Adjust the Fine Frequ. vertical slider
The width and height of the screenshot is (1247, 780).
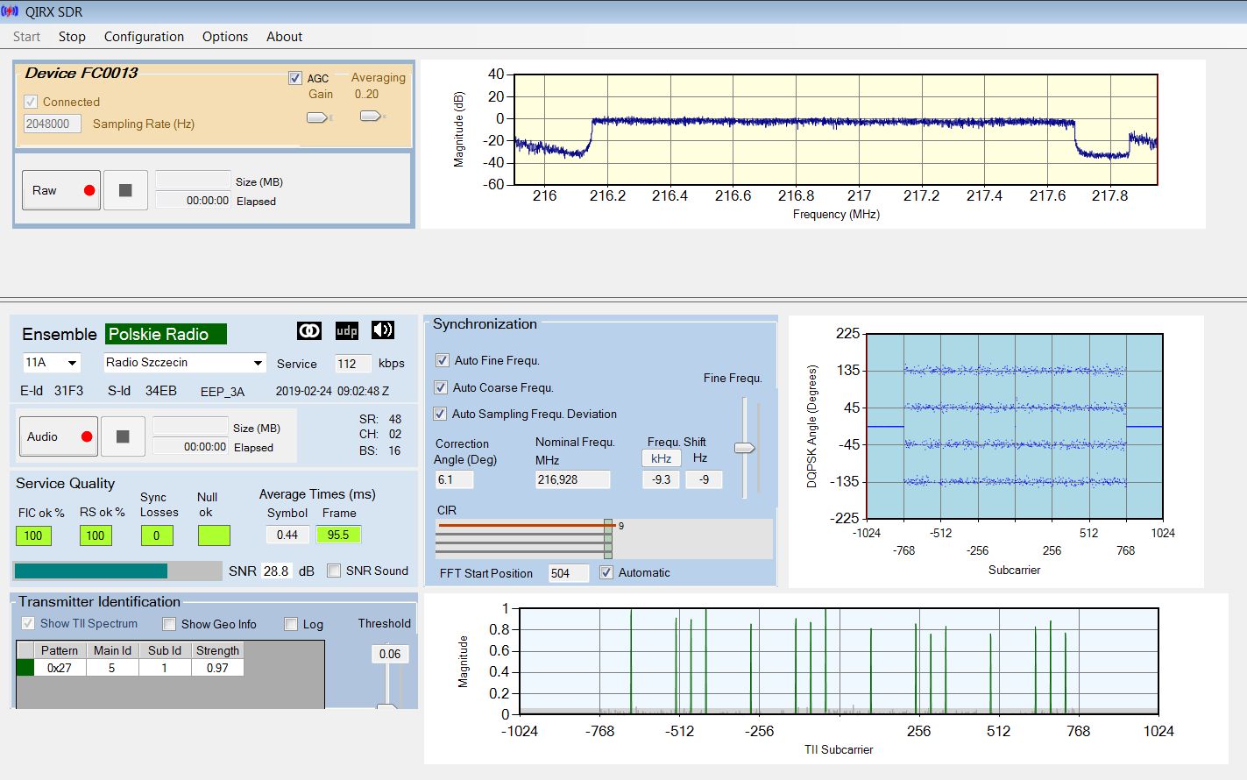click(744, 448)
